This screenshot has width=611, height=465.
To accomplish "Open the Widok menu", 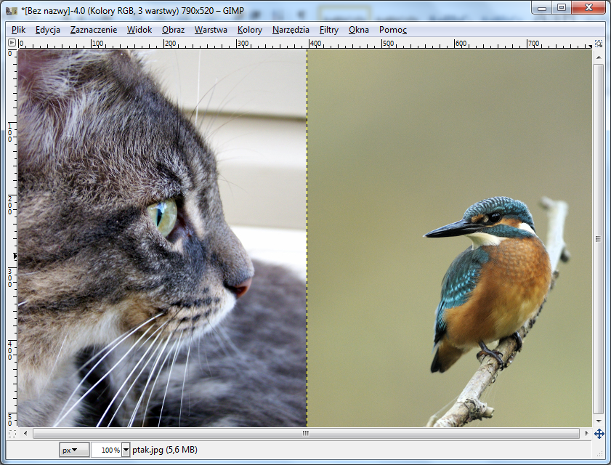I will tap(139, 30).
